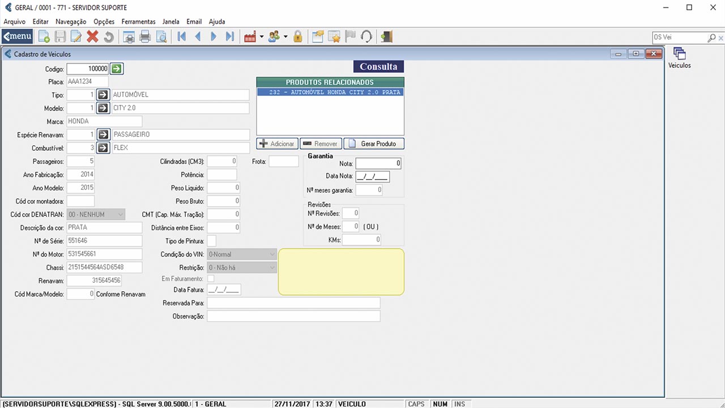Open the Cód cor DENATRAN dropdown

(x=96, y=214)
